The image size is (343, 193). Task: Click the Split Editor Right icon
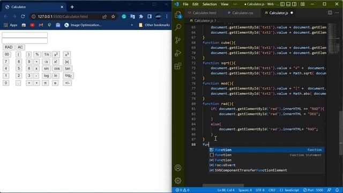pyautogui.click(x=330, y=13)
